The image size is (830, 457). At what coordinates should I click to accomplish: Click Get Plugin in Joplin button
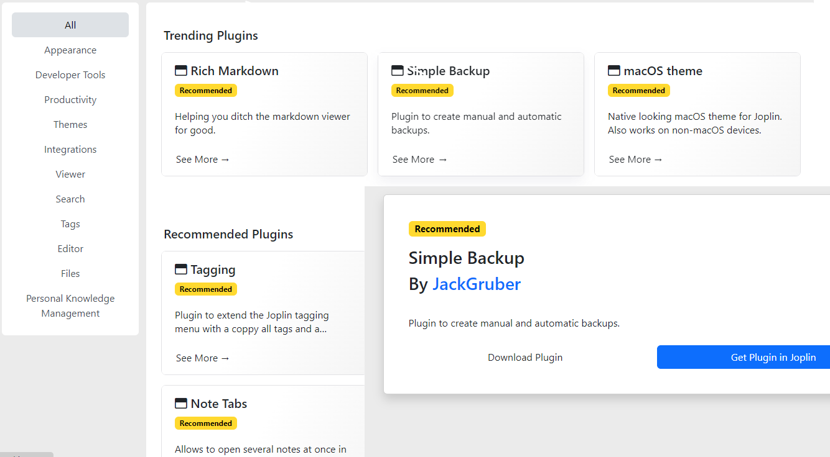point(744,357)
